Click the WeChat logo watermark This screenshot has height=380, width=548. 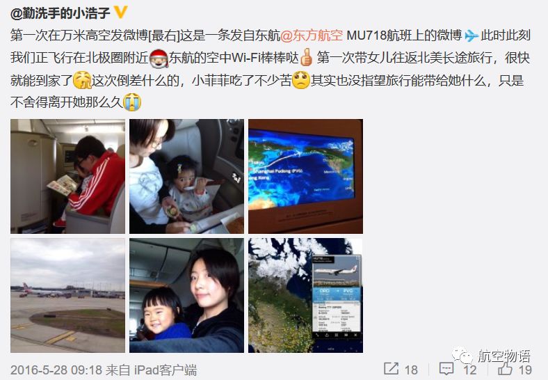tap(464, 356)
